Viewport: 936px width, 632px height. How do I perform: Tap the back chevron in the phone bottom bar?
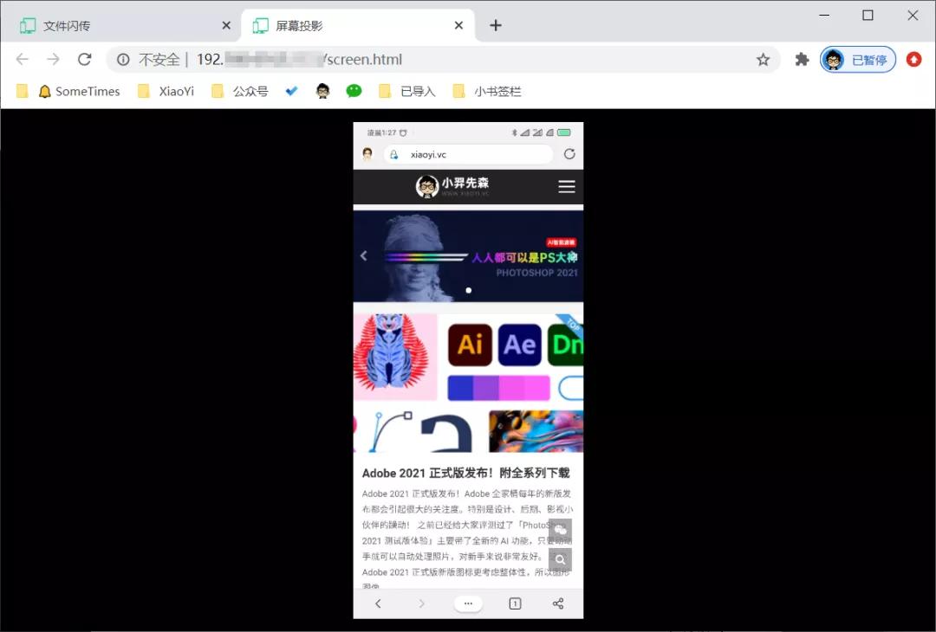click(x=378, y=603)
